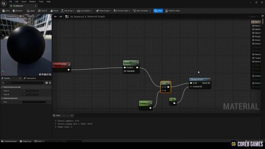Switch to the Details panel tab
This screenshot has width=265, height=149.
tap(7, 78)
